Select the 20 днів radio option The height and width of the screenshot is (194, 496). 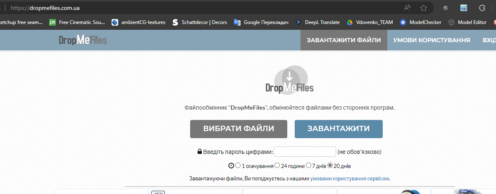coord(330,165)
